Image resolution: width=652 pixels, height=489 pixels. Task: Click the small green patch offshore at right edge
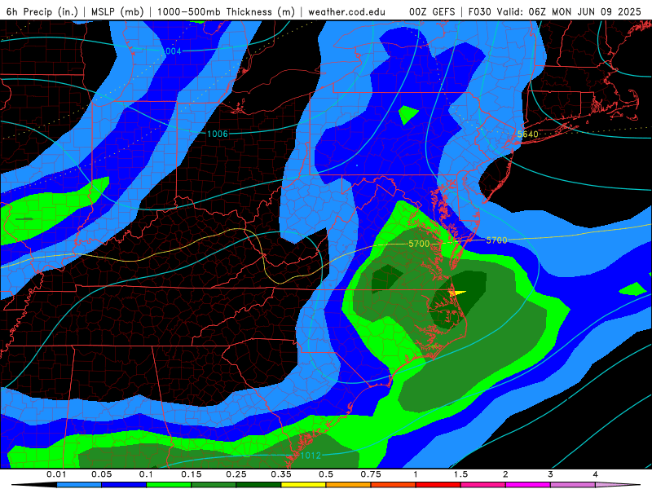pyautogui.click(x=633, y=289)
